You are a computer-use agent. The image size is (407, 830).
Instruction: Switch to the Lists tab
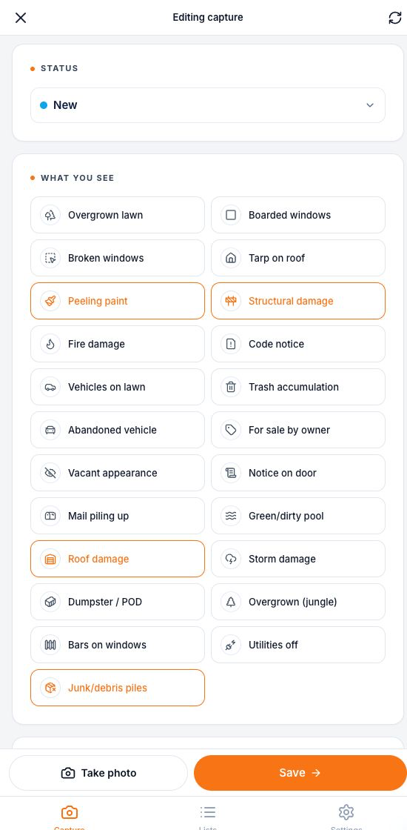[208, 817]
